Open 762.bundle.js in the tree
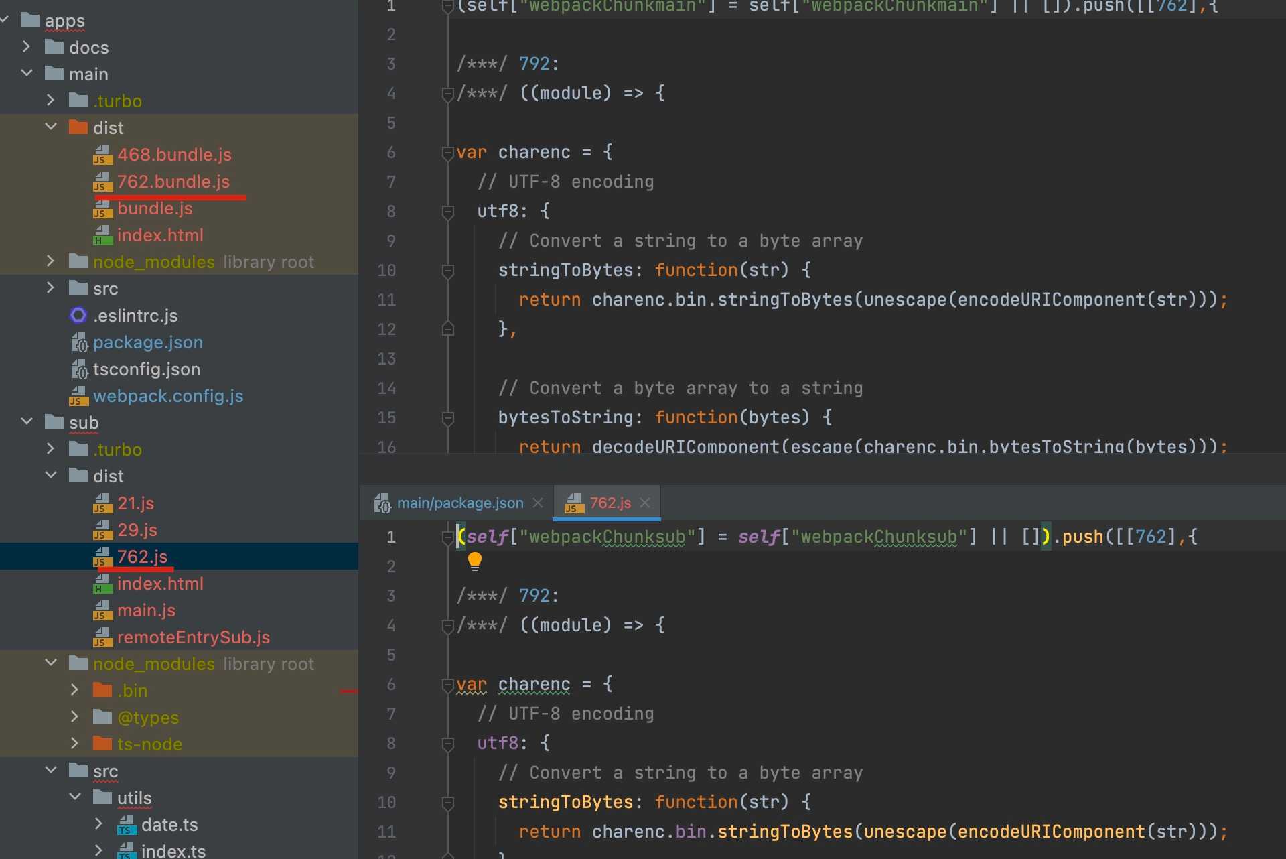Viewport: 1286px width, 859px height. (173, 182)
